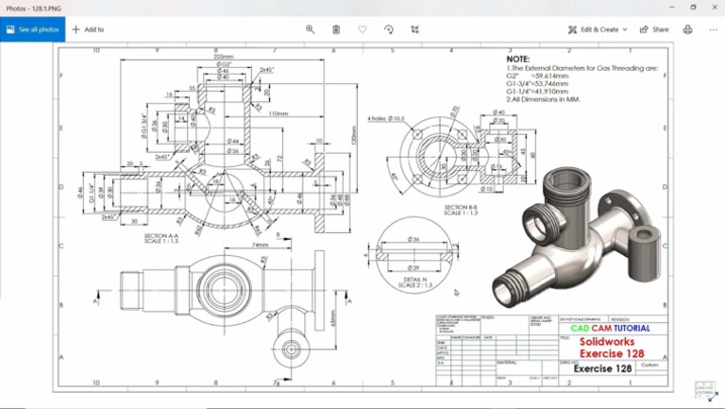Click the 'Solidworks Exercise 128' red title

click(x=612, y=348)
